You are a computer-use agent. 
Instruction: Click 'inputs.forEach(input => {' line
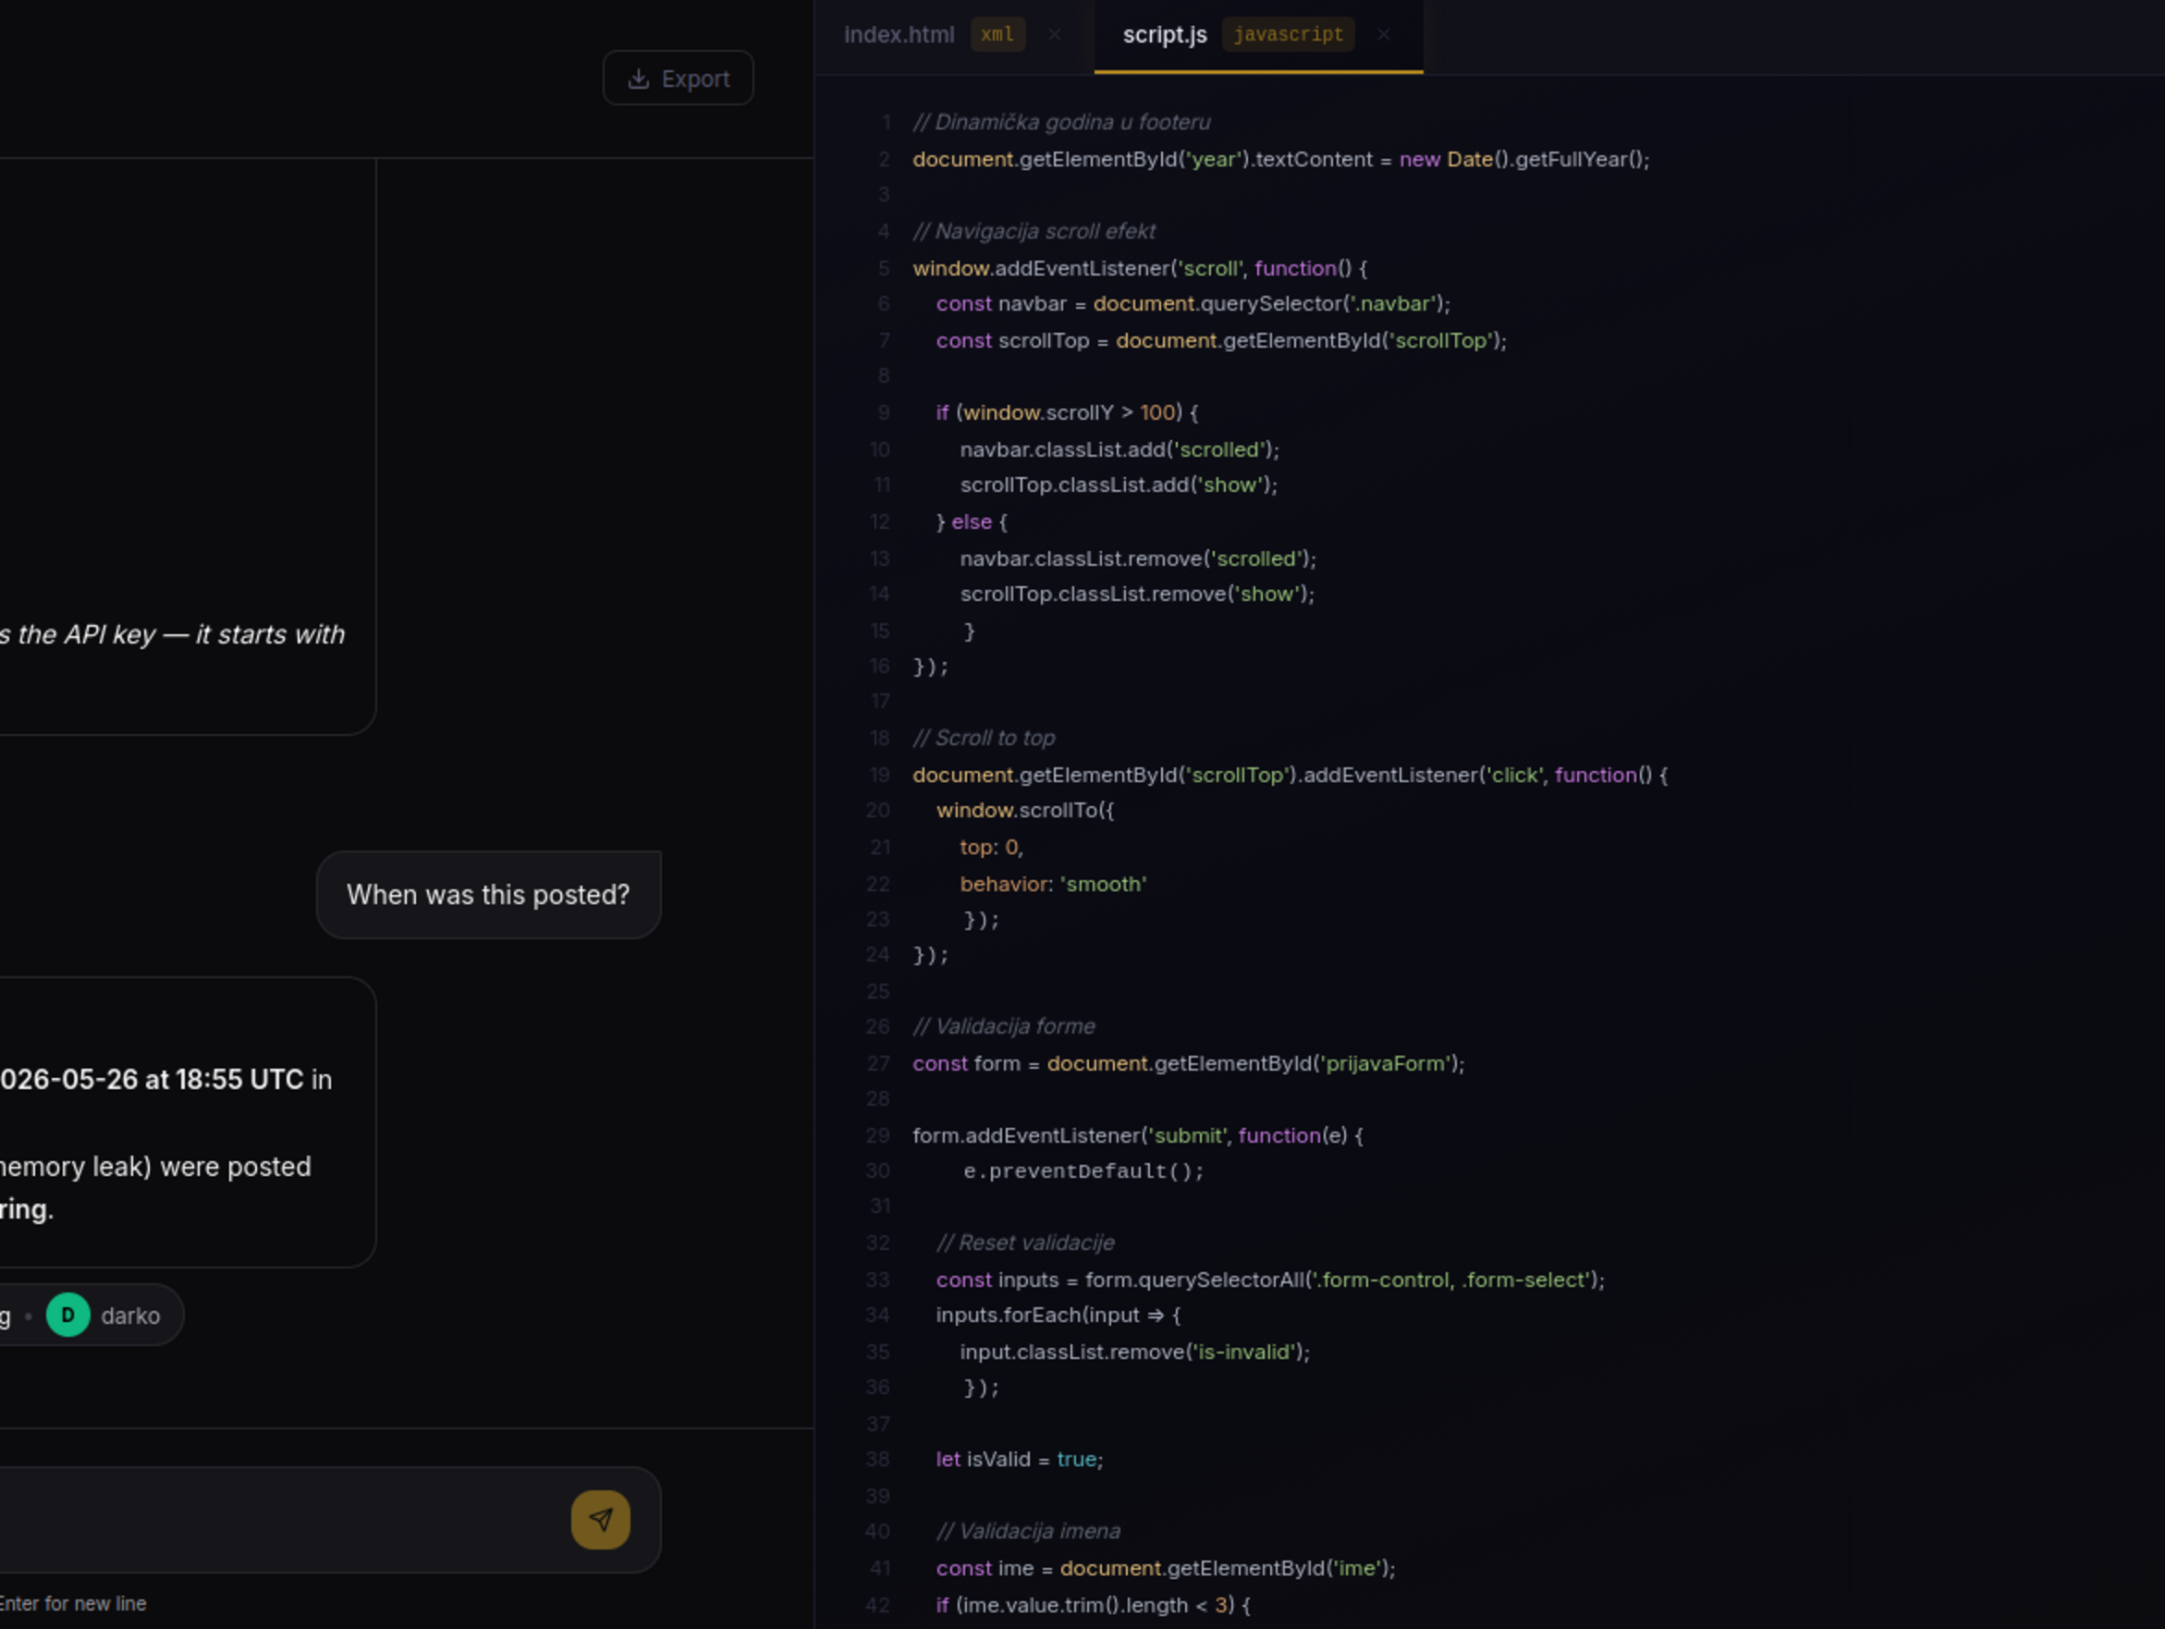(1058, 1315)
